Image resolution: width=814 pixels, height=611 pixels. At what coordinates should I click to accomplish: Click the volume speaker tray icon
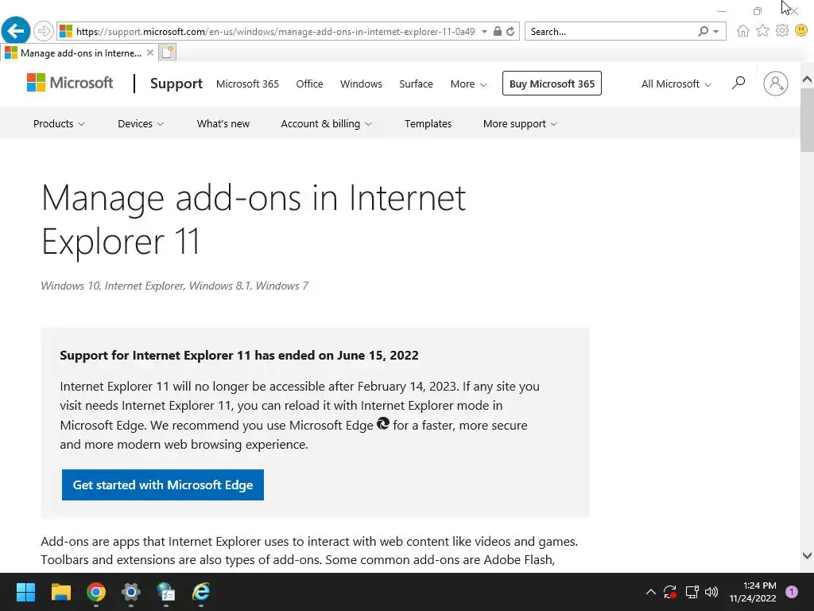[711, 592]
